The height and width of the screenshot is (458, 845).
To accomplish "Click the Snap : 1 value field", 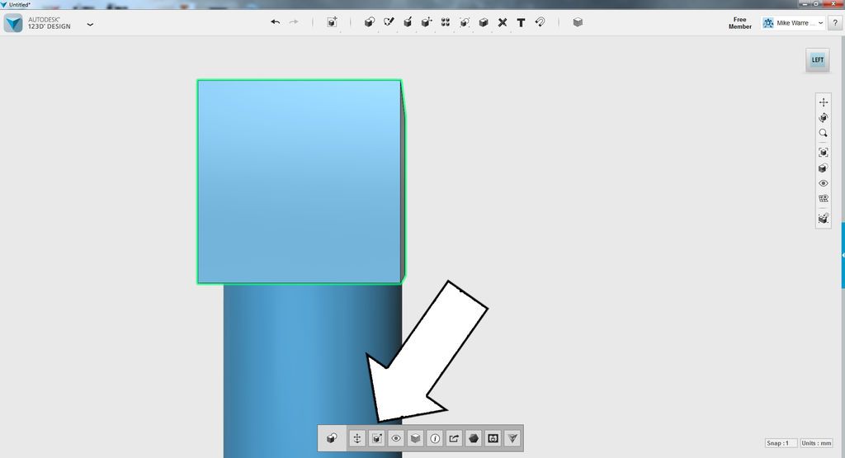I will pyautogui.click(x=781, y=443).
